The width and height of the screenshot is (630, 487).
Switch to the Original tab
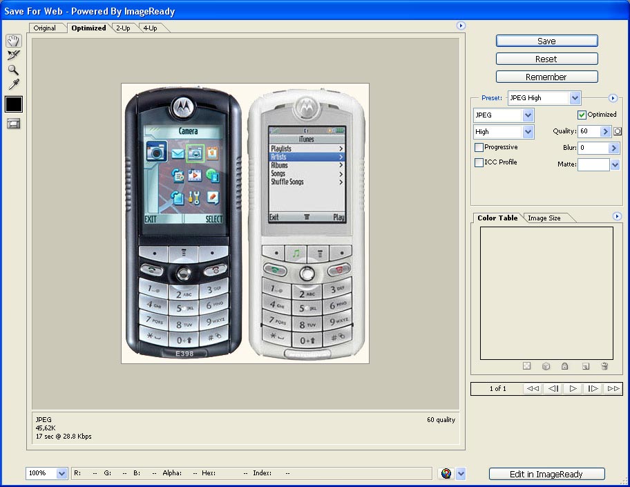45,28
